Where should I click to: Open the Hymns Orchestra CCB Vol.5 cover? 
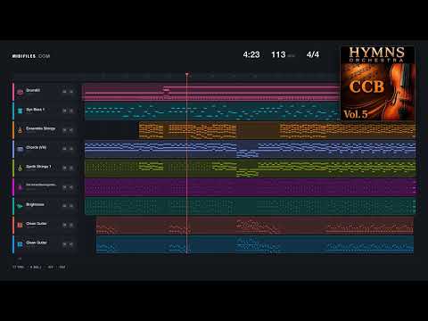377,83
